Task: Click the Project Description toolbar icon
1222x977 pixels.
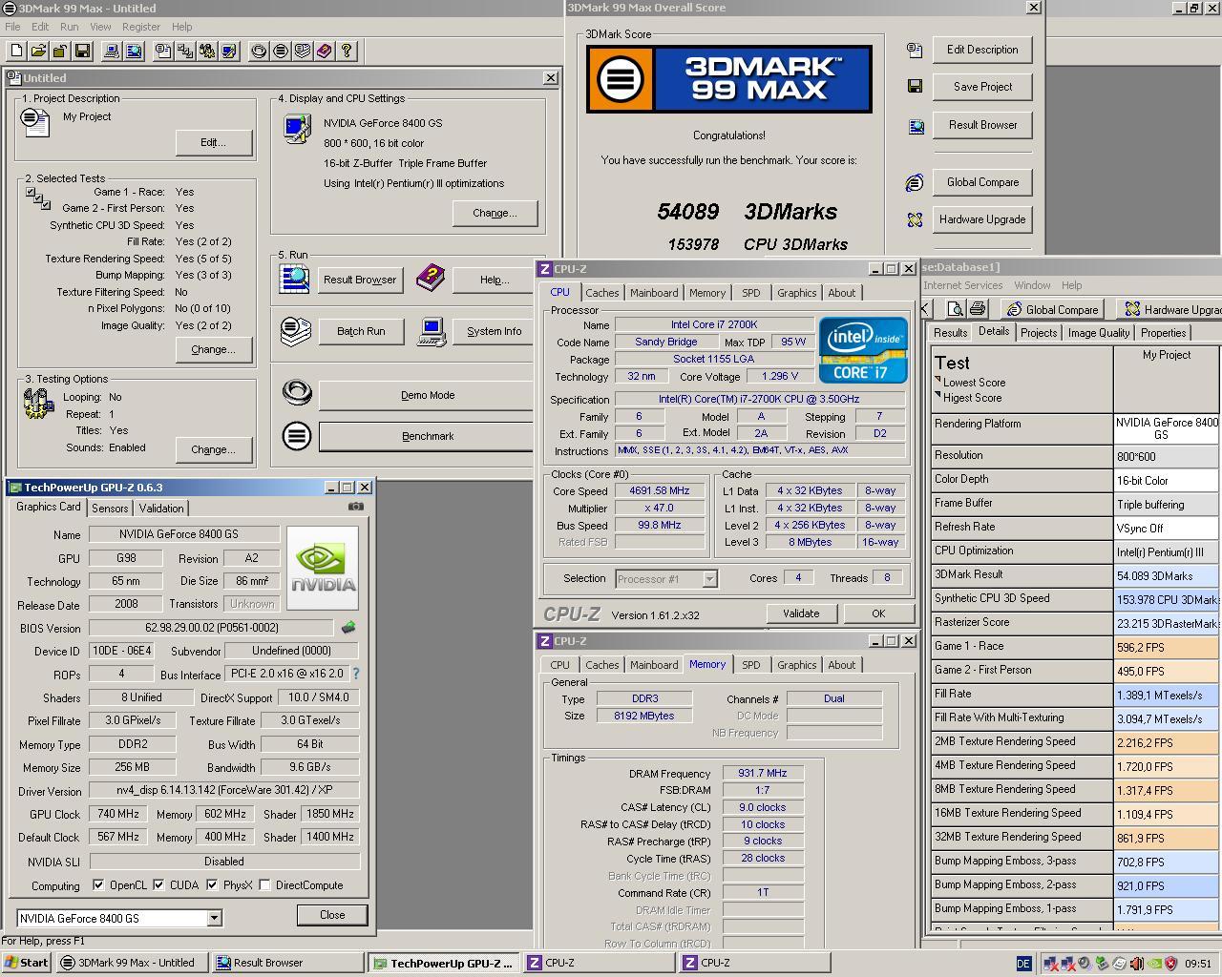Action: pos(164,51)
